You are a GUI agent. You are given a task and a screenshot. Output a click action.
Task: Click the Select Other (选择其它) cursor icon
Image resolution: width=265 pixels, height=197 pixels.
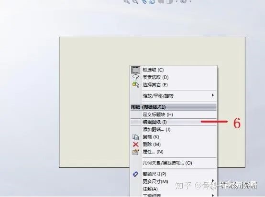point(135,84)
